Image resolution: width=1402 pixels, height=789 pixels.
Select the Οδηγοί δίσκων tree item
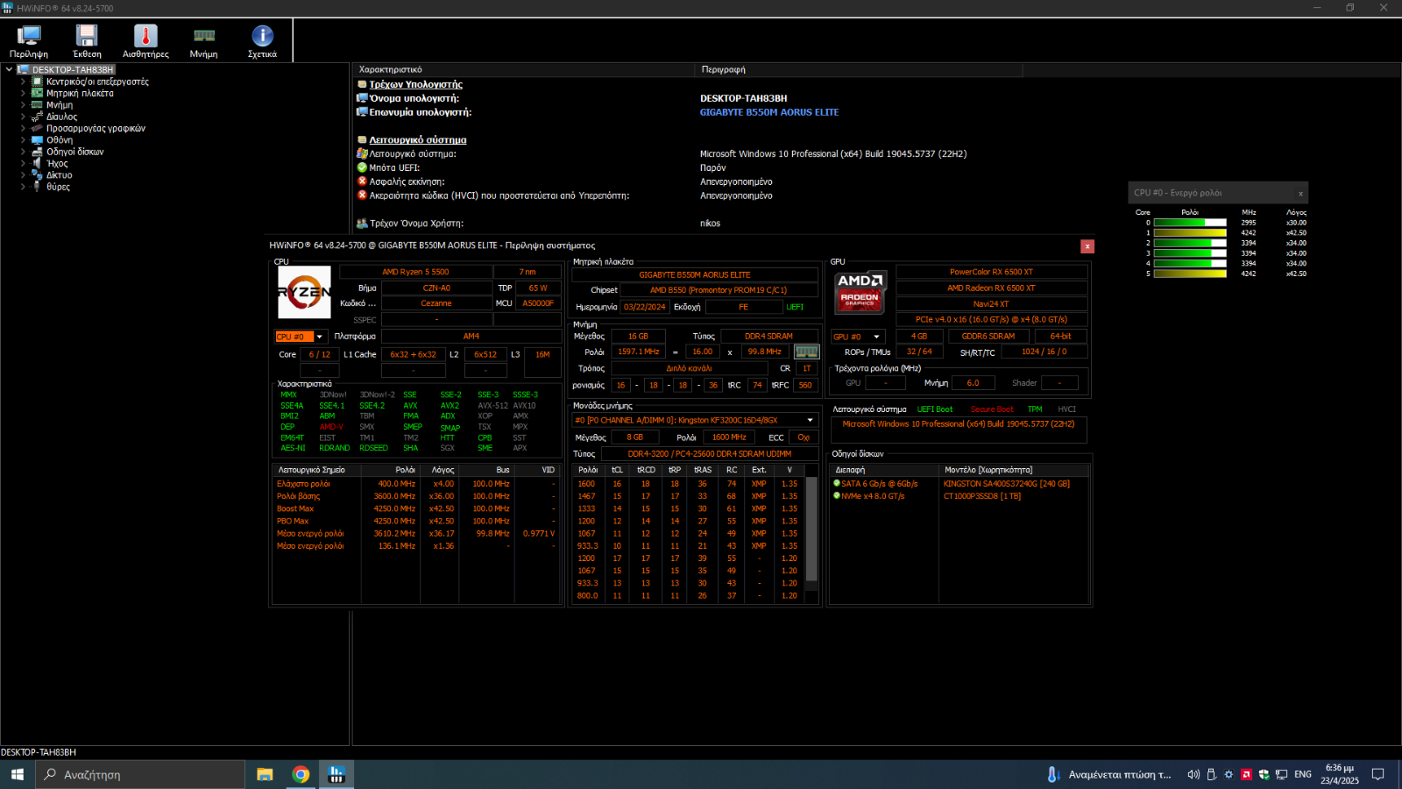click(74, 152)
